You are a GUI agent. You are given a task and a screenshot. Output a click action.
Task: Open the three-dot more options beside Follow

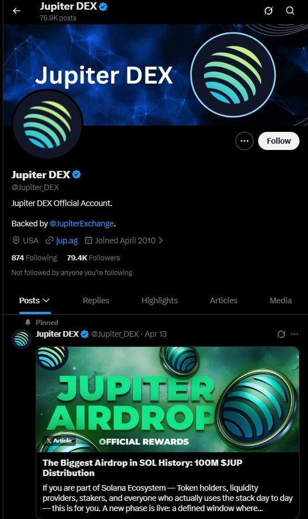(245, 141)
